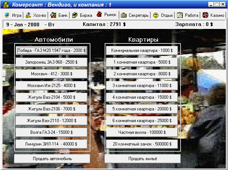Go to the Биржа tab label
This screenshot has width=228, height=170.
(86, 15)
